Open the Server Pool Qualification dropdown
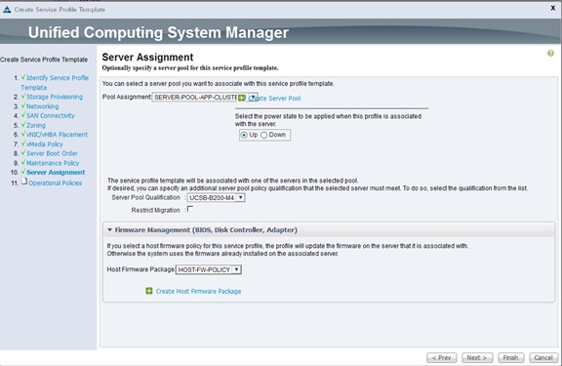The width and height of the screenshot is (562, 366). pyautogui.click(x=217, y=197)
